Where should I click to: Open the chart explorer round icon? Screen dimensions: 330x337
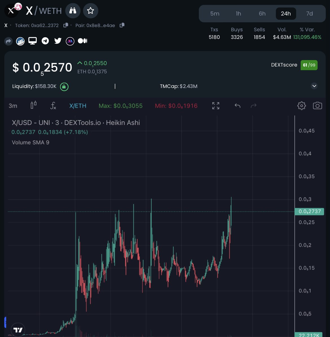click(20, 41)
